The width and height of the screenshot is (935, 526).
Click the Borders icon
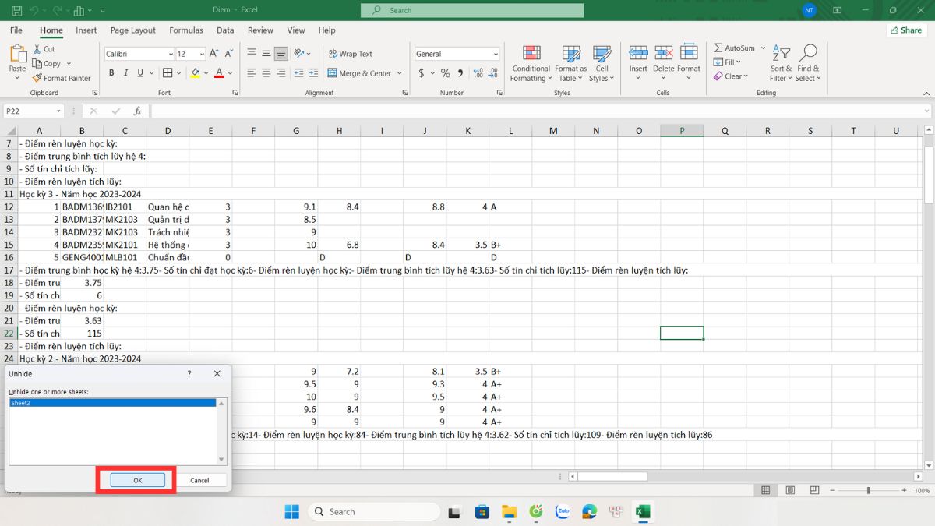click(167, 73)
